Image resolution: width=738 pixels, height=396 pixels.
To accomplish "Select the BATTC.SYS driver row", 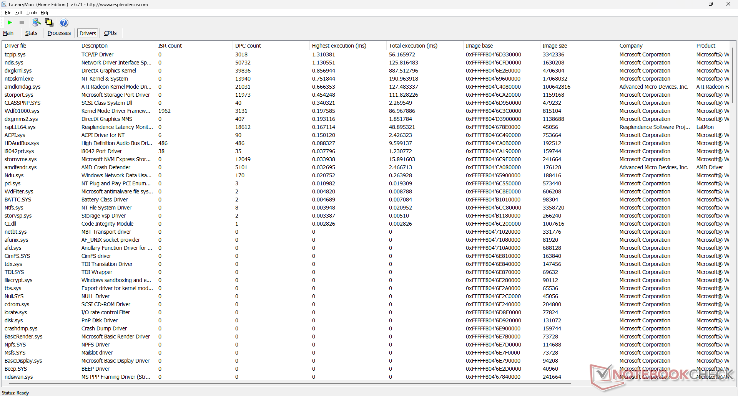I will tap(366, 200).
